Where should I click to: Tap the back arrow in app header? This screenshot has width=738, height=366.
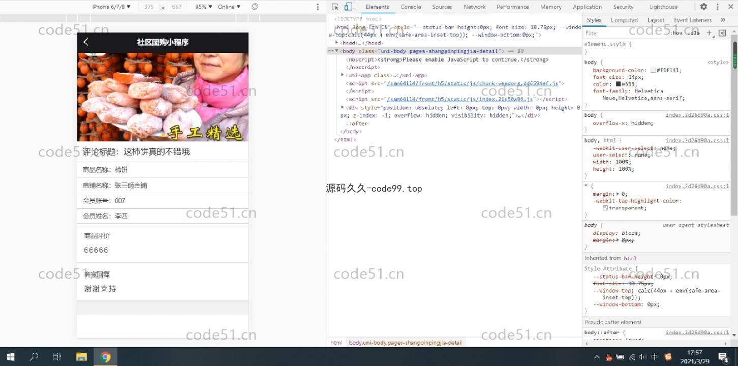pos(86,42)
